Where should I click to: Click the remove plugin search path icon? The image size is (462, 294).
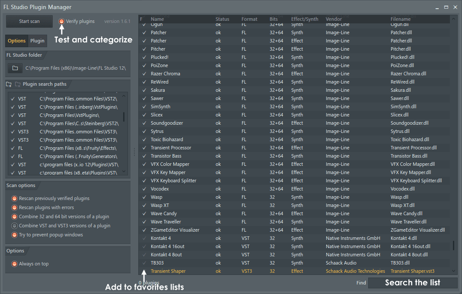pyautogui.click(x=18, y=84)
